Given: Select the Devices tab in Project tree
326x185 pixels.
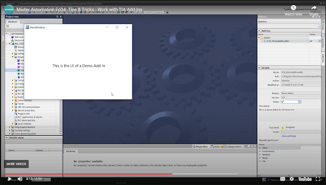Looking at the screenshot, I should (13, 21).
